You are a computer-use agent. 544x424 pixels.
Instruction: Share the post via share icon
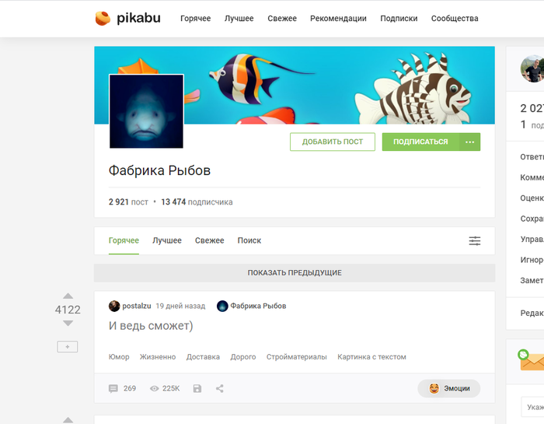pos(220,388)
